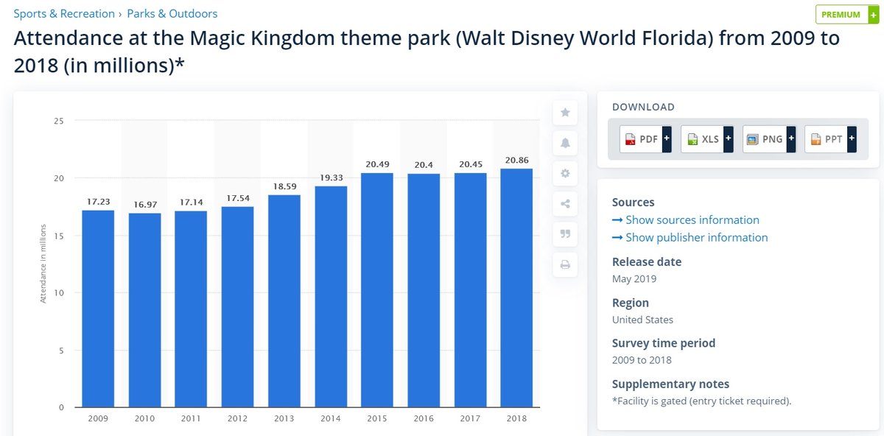Open chart settings gear icon
The height and width of the screenshot is (436, 884).
pyautogui.click(x=565, y=174)
